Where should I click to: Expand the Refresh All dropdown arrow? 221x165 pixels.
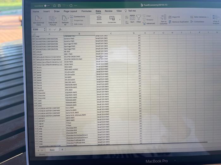point(69,18)
